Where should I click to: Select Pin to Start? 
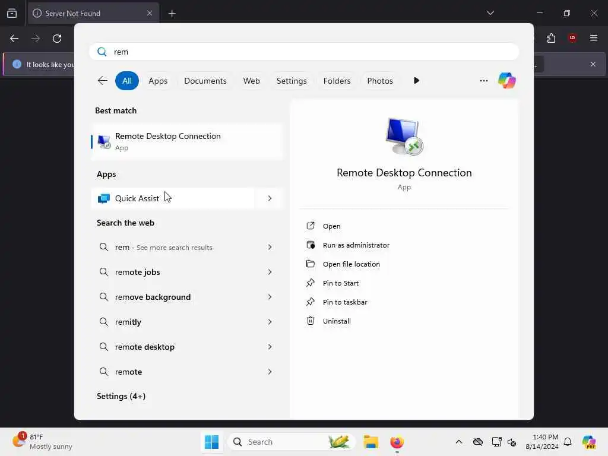[340, 283]
